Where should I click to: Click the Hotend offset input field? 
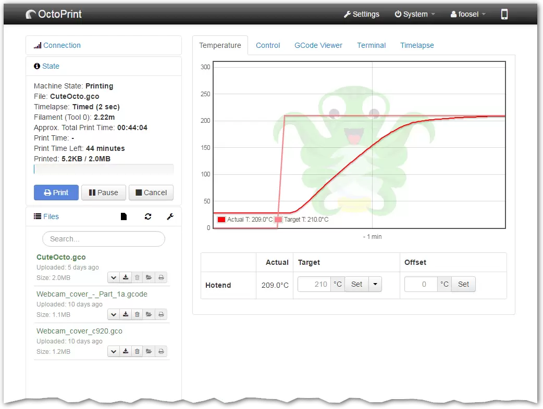(x=421, y=284)
